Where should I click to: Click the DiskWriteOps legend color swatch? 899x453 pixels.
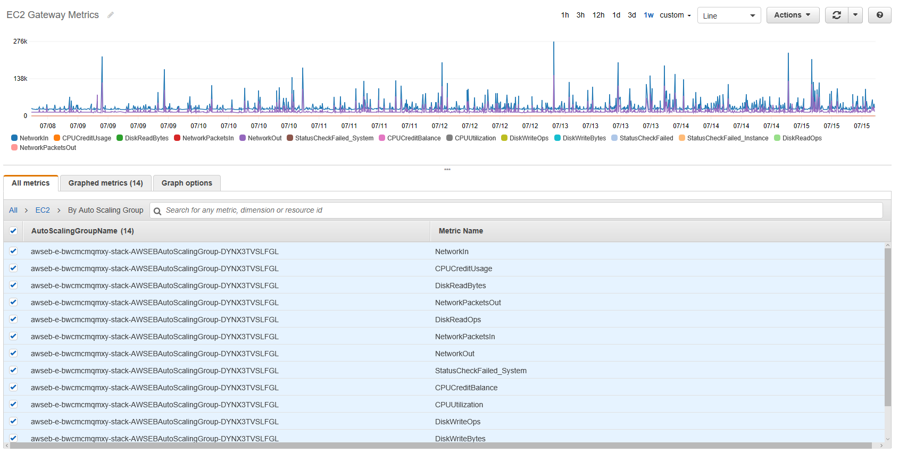(504, 138)
